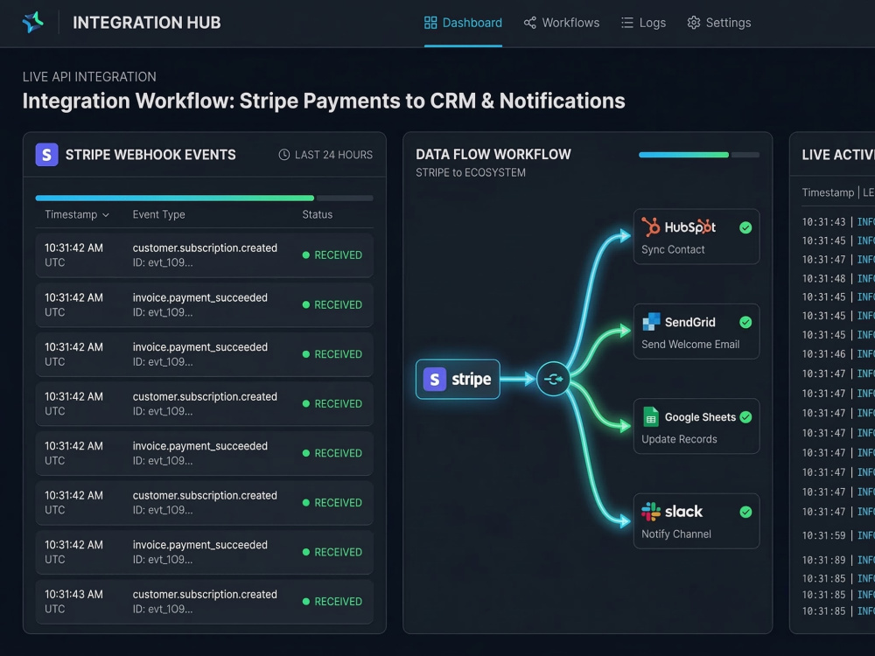Click the Google Sheets green check status
Viewport: 875px width, 656px height.
pyautogui.click(x=745, y=417)
